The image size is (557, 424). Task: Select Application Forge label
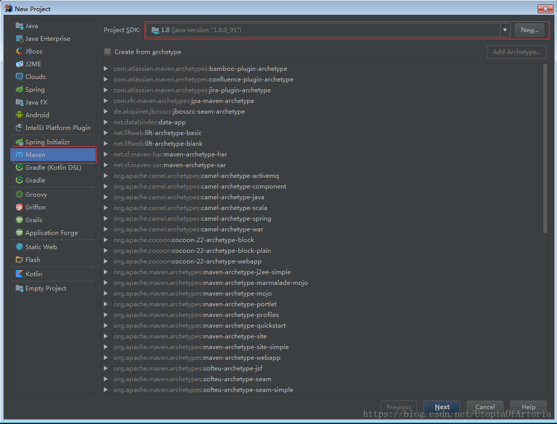pos(51,233)
